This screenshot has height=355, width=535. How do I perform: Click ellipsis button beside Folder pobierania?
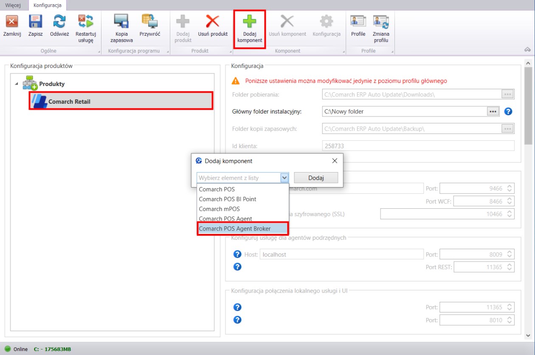pyautogui.click(x=507, y=94)
